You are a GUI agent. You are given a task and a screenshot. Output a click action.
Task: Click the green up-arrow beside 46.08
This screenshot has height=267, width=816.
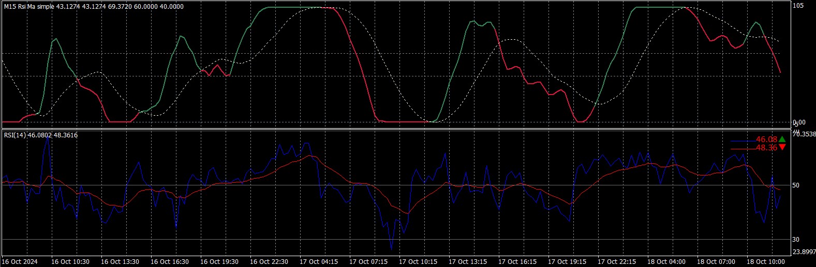click(x=782, y=139)
